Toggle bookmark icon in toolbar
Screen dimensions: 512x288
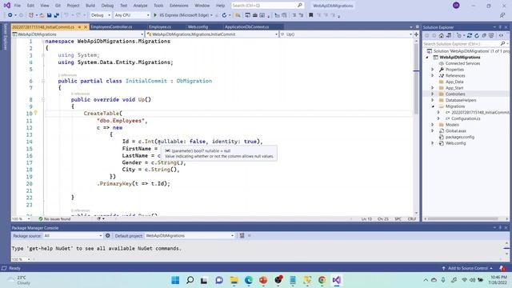(x=311, y=15)
